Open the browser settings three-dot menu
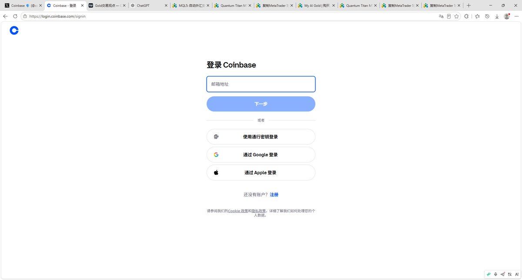The height and width of the screenshot is (280, 522). pos(517,16)
